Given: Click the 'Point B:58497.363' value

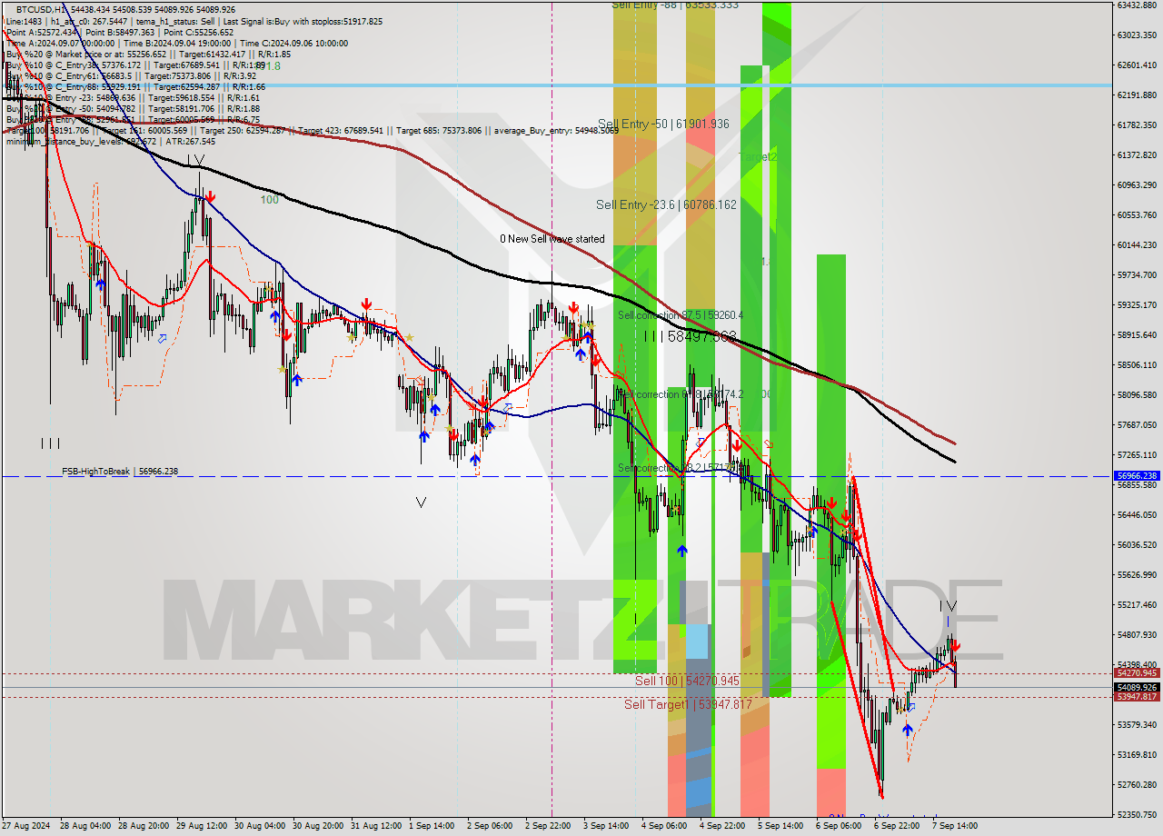Looking at the screenshot, I should (x=123, y=32).
